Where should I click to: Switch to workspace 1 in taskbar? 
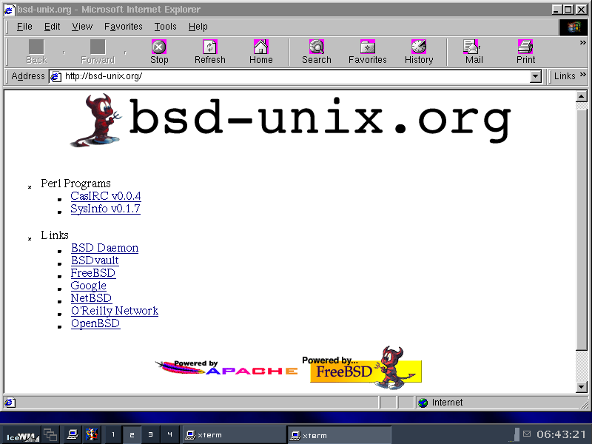point(113,435)
